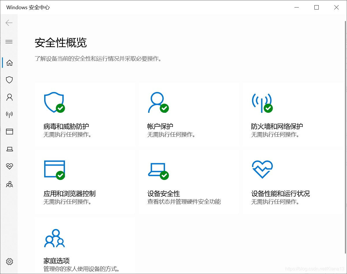Open the 防火墙和网络保护 title link
The height and width of the screenshot is (274, 347).
click(x=277, y=126)
